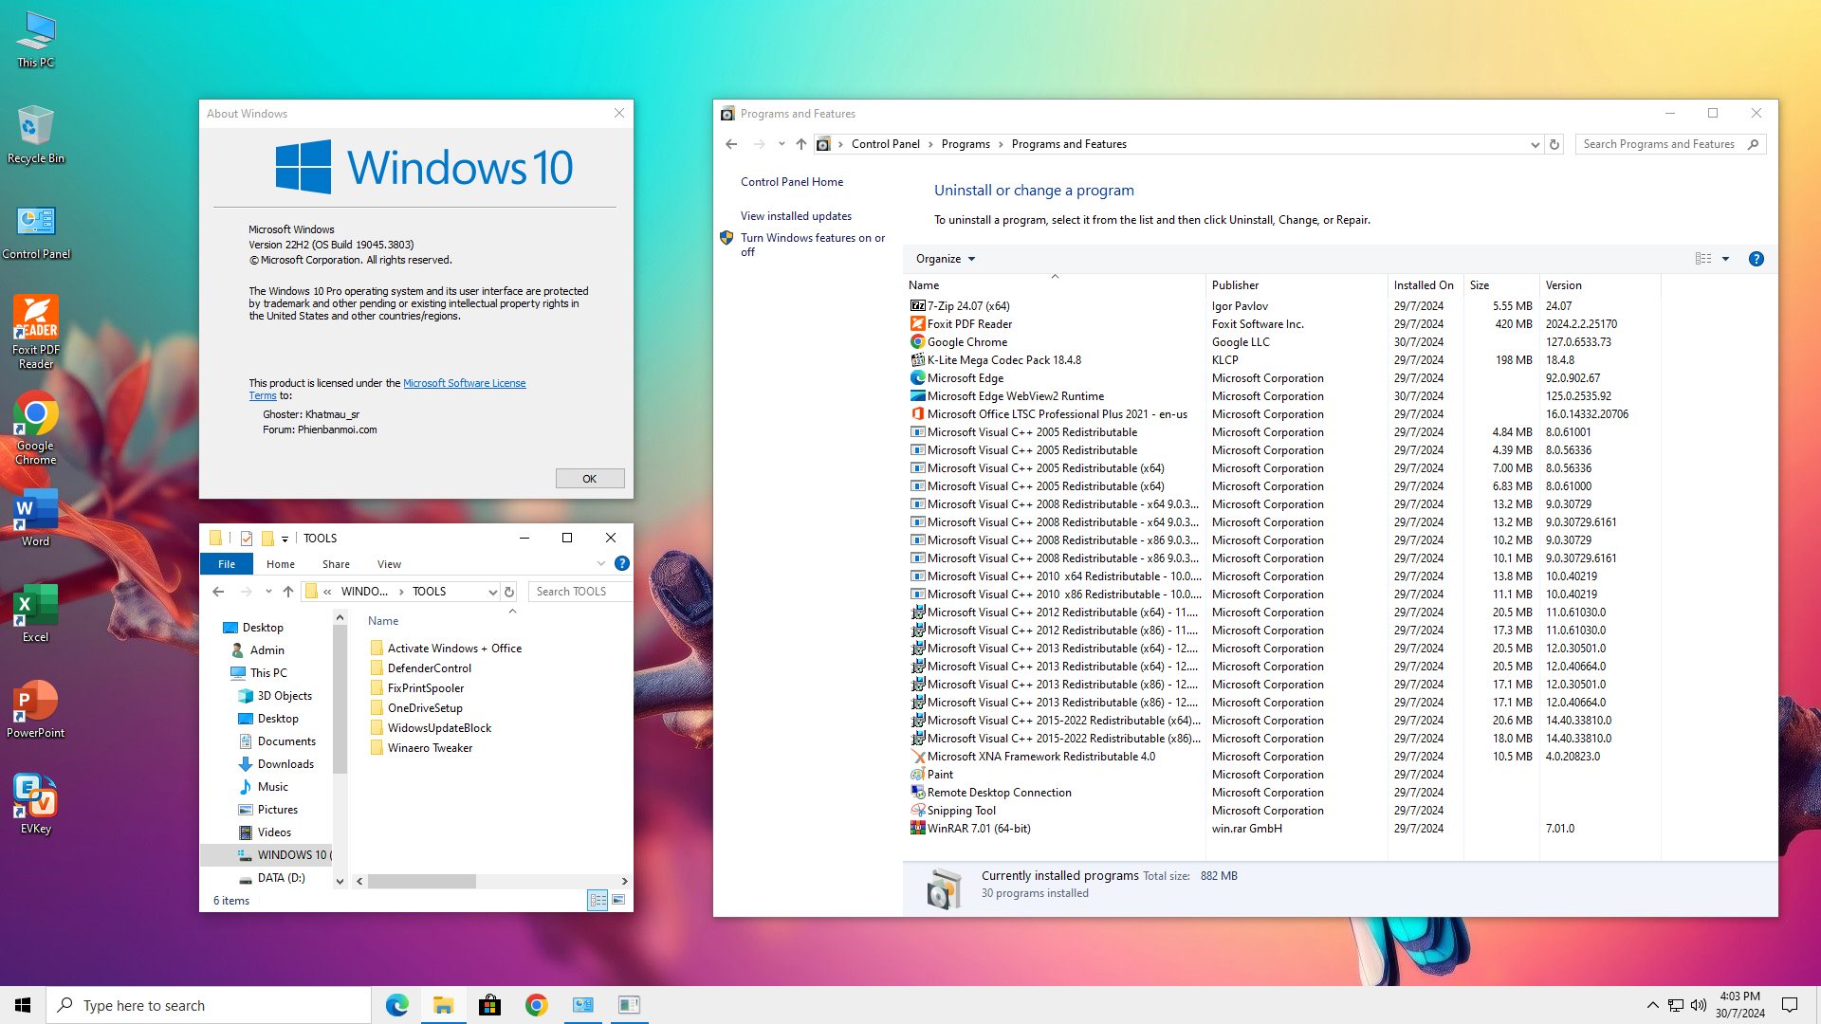Click the Microsoft Edge taskbar icon
The height and width of the screenshot is (1024, 1821).
tap(396, 1005)
